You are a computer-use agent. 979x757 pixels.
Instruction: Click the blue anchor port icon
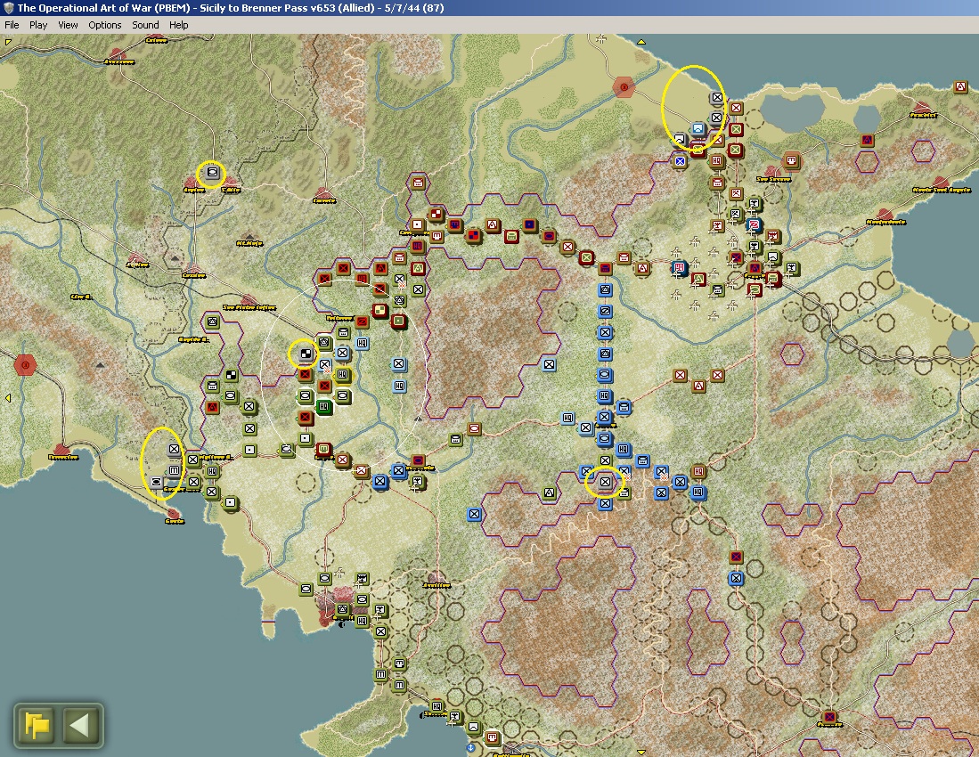point(470,747)
